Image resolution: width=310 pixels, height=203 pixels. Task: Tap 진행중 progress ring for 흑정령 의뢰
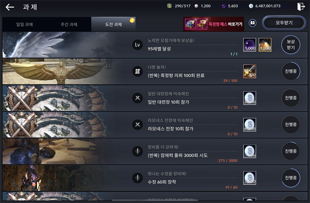[x=291, y=71]
